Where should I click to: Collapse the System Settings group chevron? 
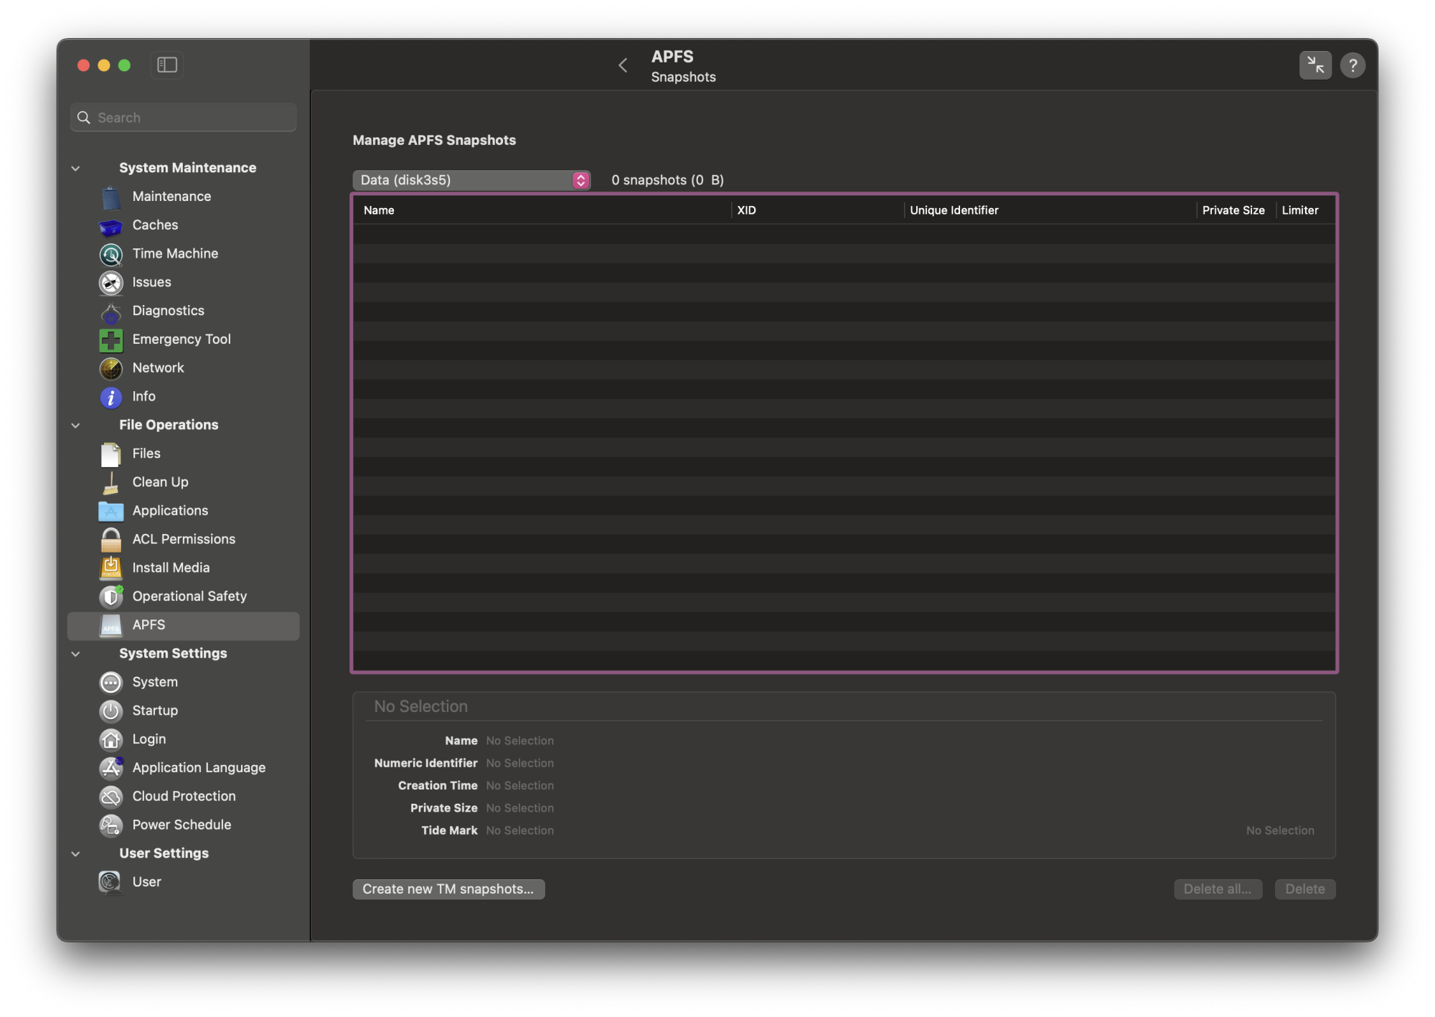tap(76, 654)
